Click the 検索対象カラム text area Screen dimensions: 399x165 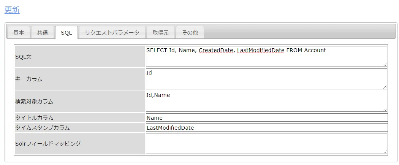[x=266, y=102]
